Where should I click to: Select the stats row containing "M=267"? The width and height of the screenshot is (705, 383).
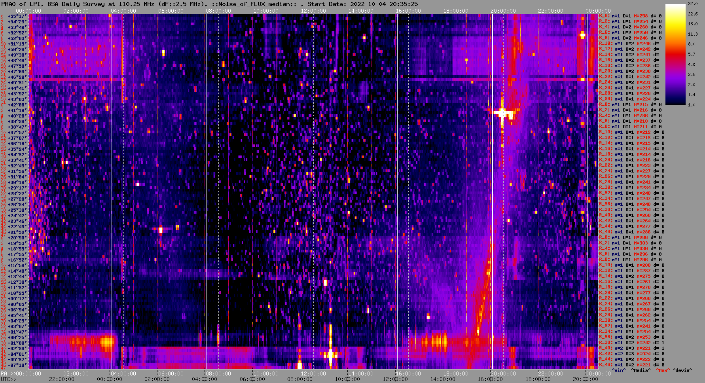[631, 304]
